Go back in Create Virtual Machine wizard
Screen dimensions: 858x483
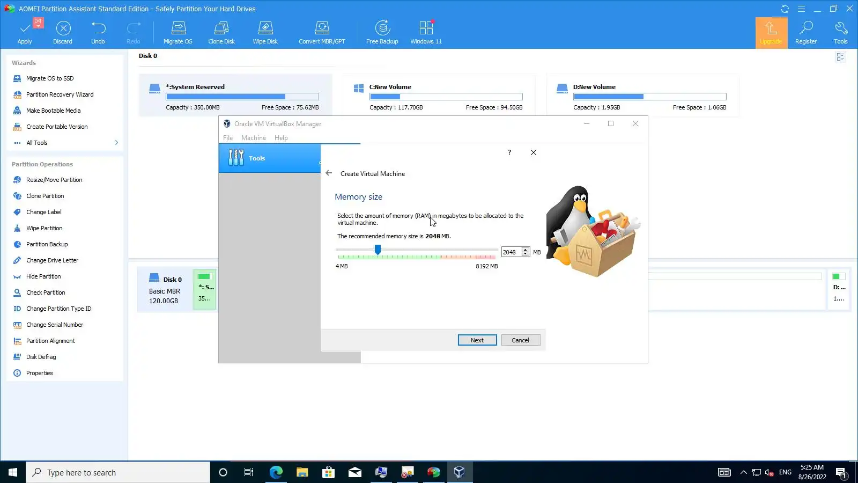tap(329, 173)
